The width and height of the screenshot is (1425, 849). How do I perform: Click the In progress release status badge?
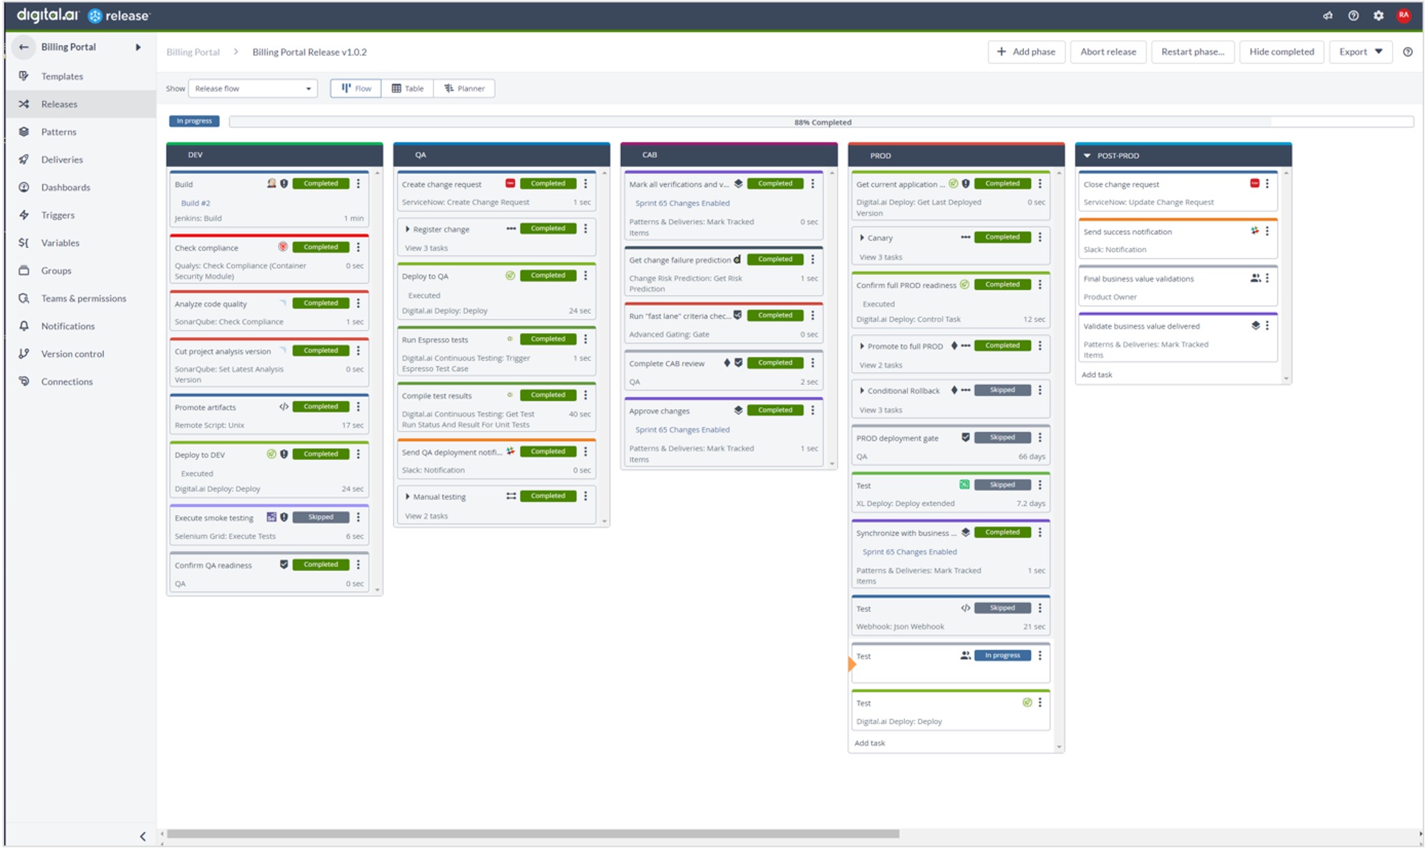[x=194, y=121]
